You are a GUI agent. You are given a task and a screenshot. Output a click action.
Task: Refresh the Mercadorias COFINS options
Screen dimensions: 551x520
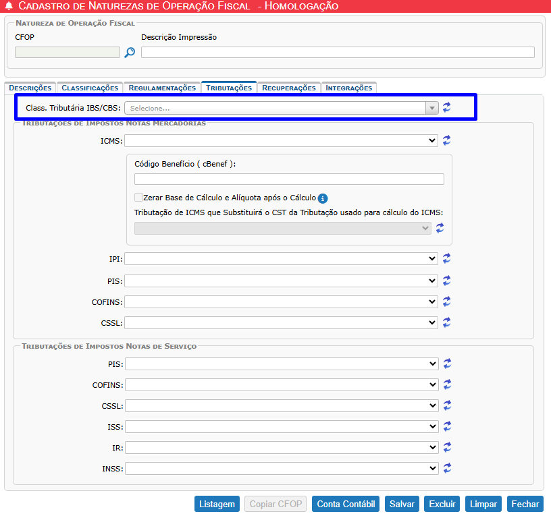tap(447, 301)
